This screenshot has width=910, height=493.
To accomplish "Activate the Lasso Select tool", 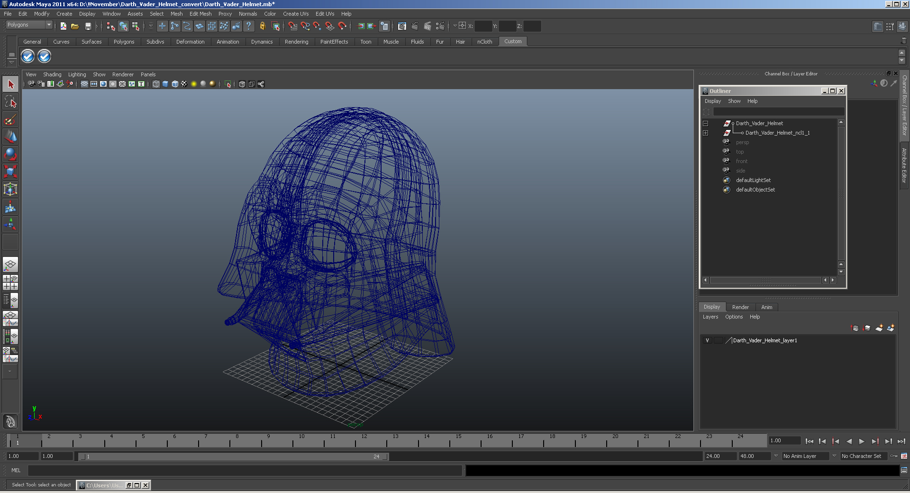I will tap(10, 101).
